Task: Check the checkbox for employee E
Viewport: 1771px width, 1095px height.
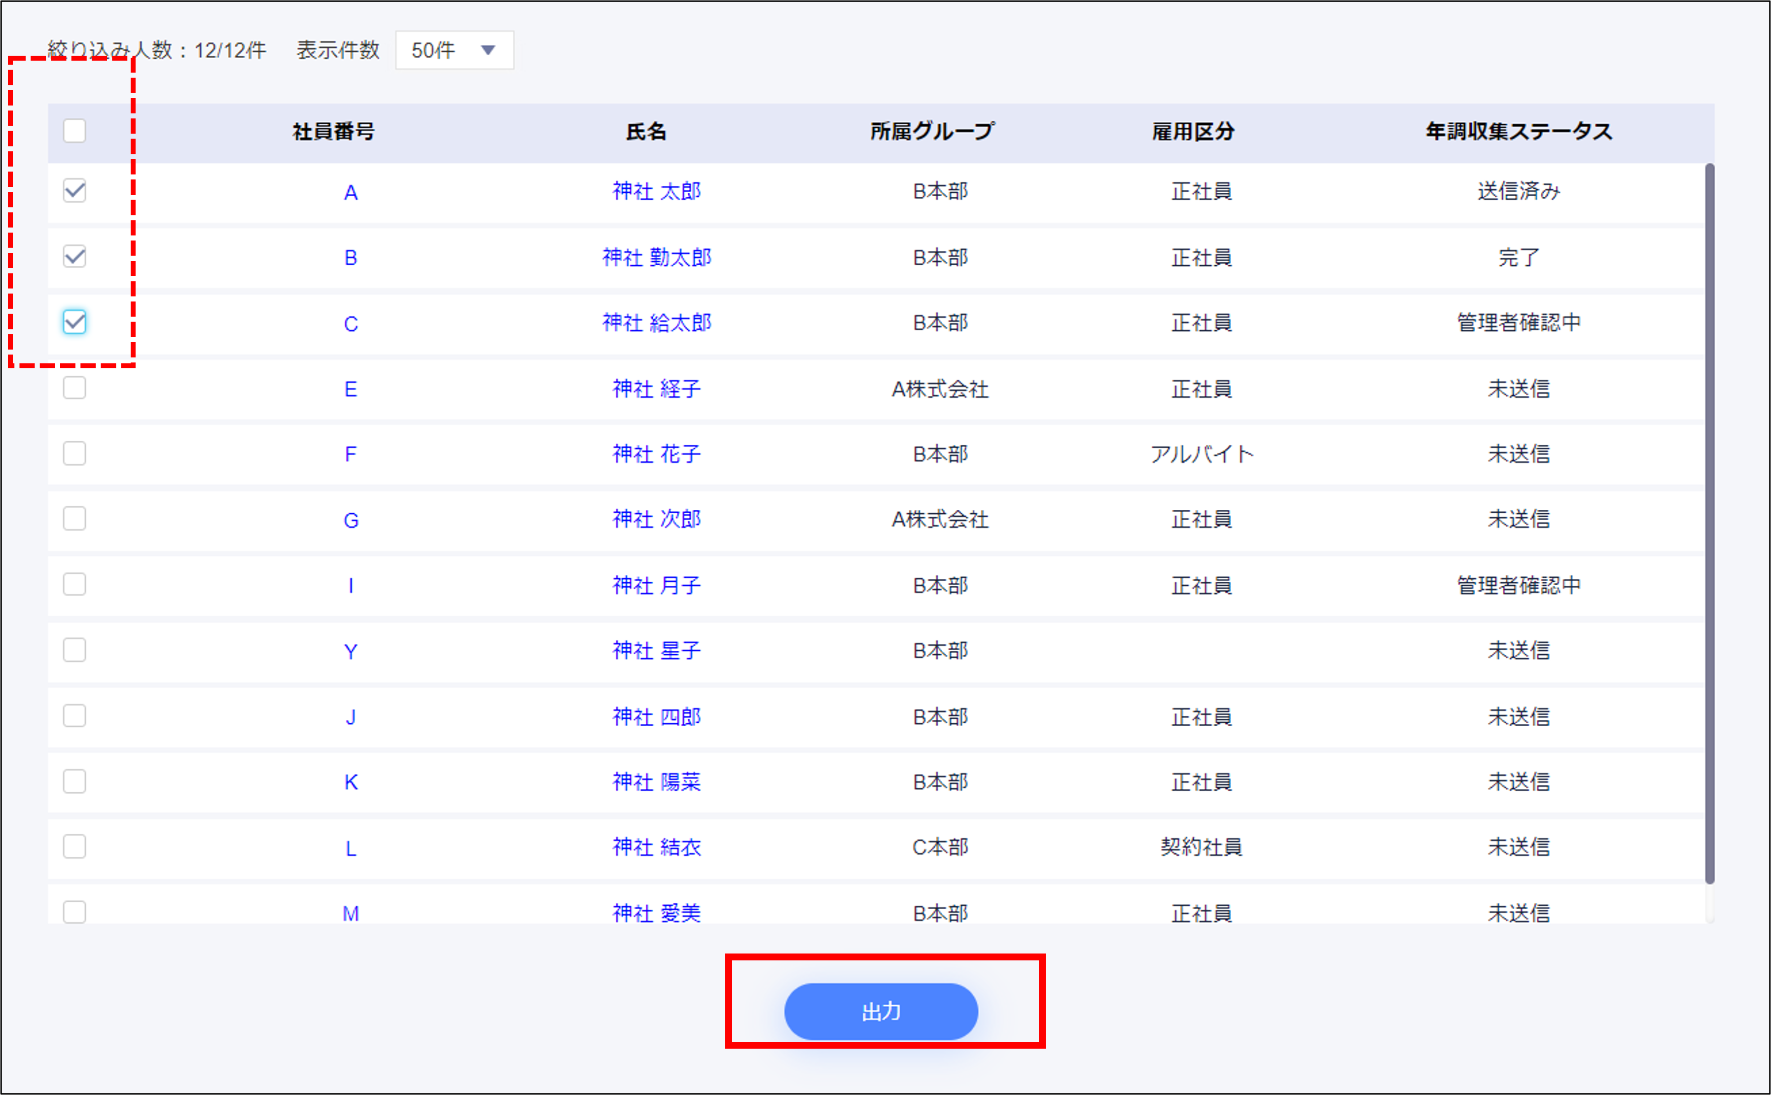Action: (74, 388)
